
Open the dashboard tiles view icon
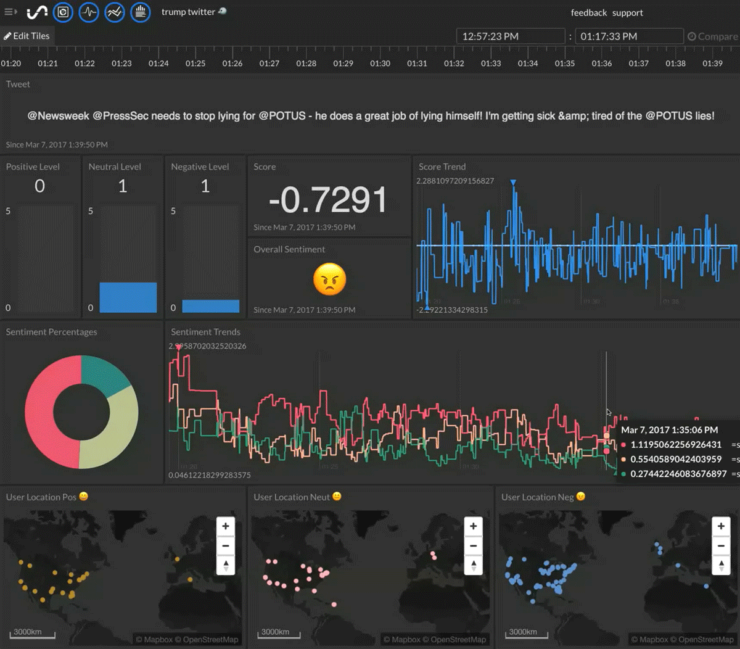pyautogui.click(x=63, y=12)
